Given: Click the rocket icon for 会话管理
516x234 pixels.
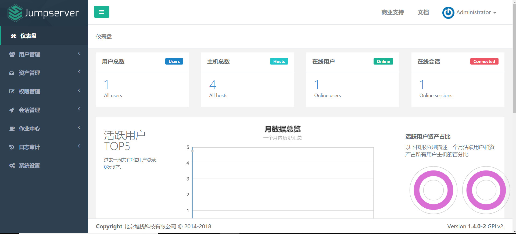Looking at the screenshot, I should (x=12, y=110).
